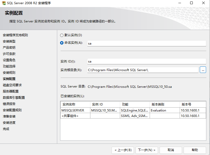Select 安装规则 step in sidebar
This screenshot has height=155, width=210.
tap(9, 73)
